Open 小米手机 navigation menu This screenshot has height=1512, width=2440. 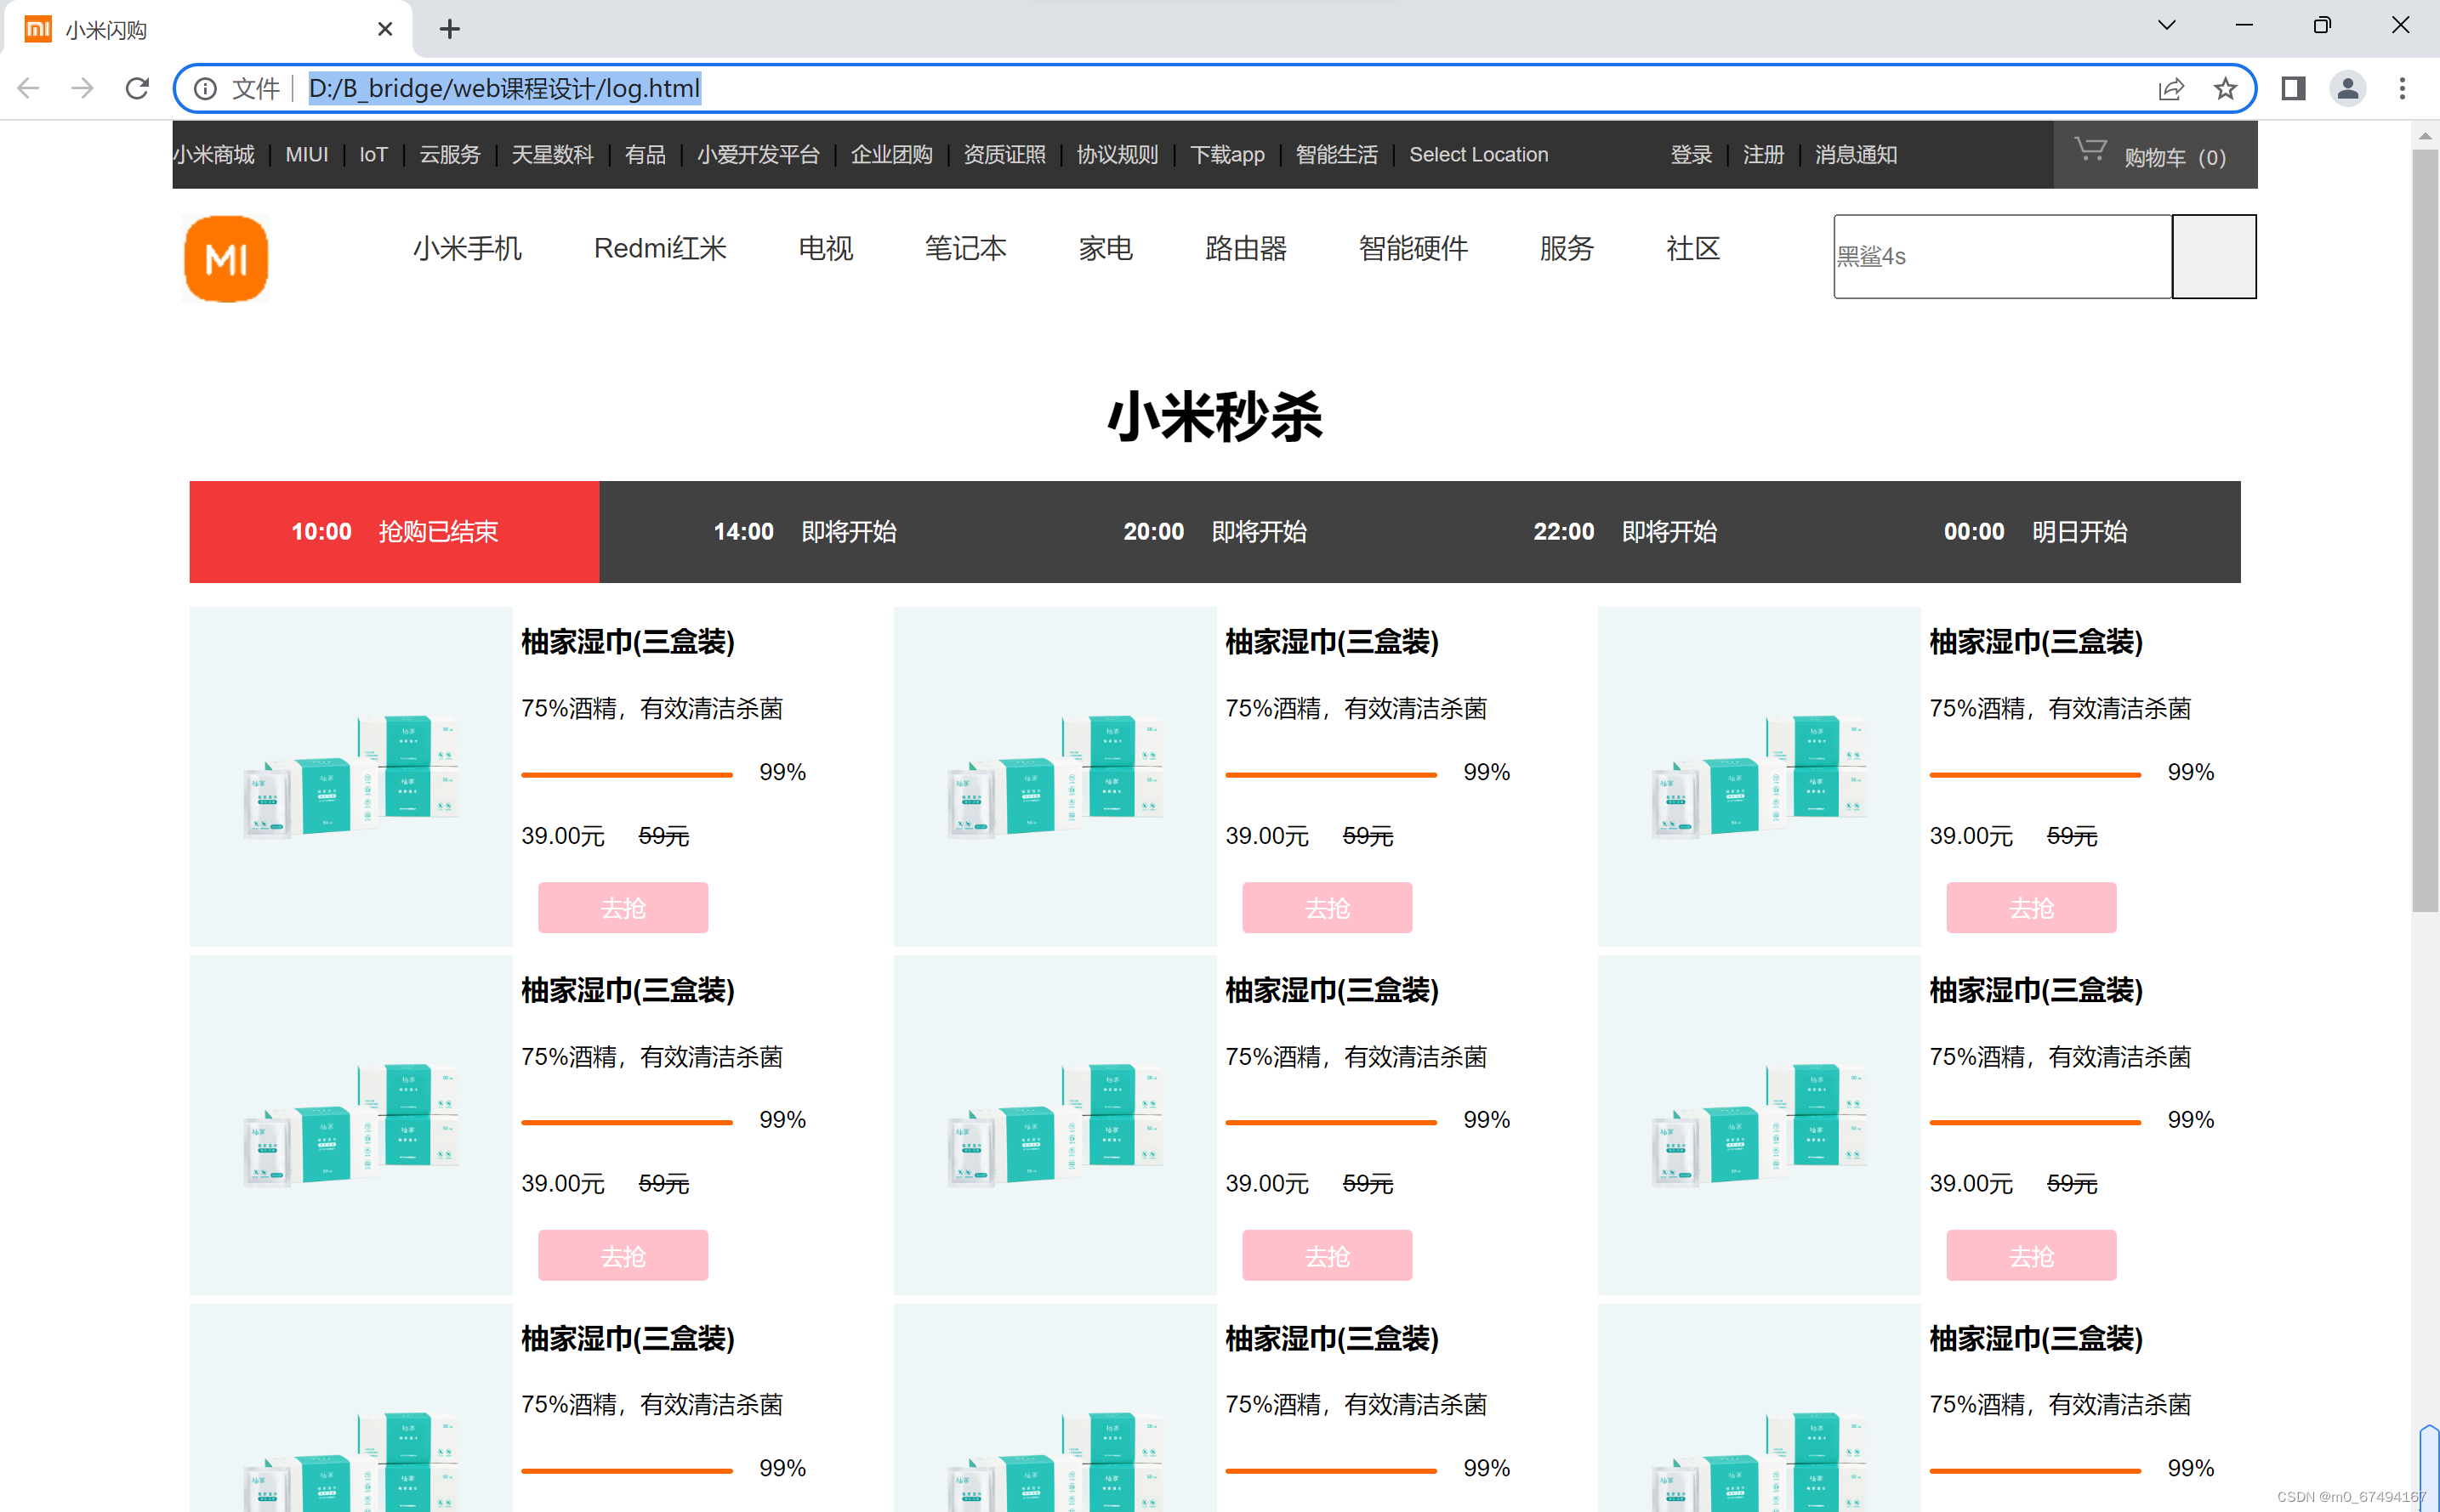click(467, 248)
